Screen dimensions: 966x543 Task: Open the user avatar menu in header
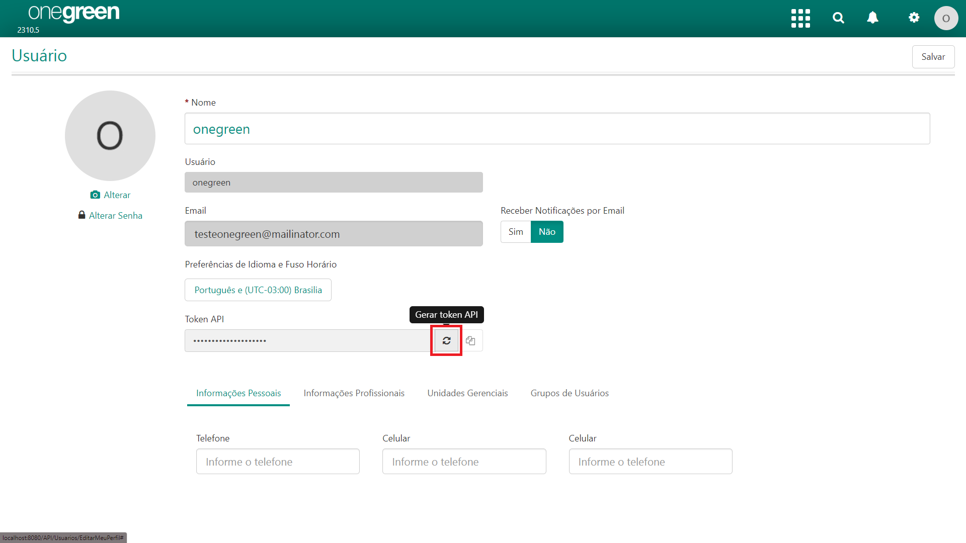click(x=946, y=18)
